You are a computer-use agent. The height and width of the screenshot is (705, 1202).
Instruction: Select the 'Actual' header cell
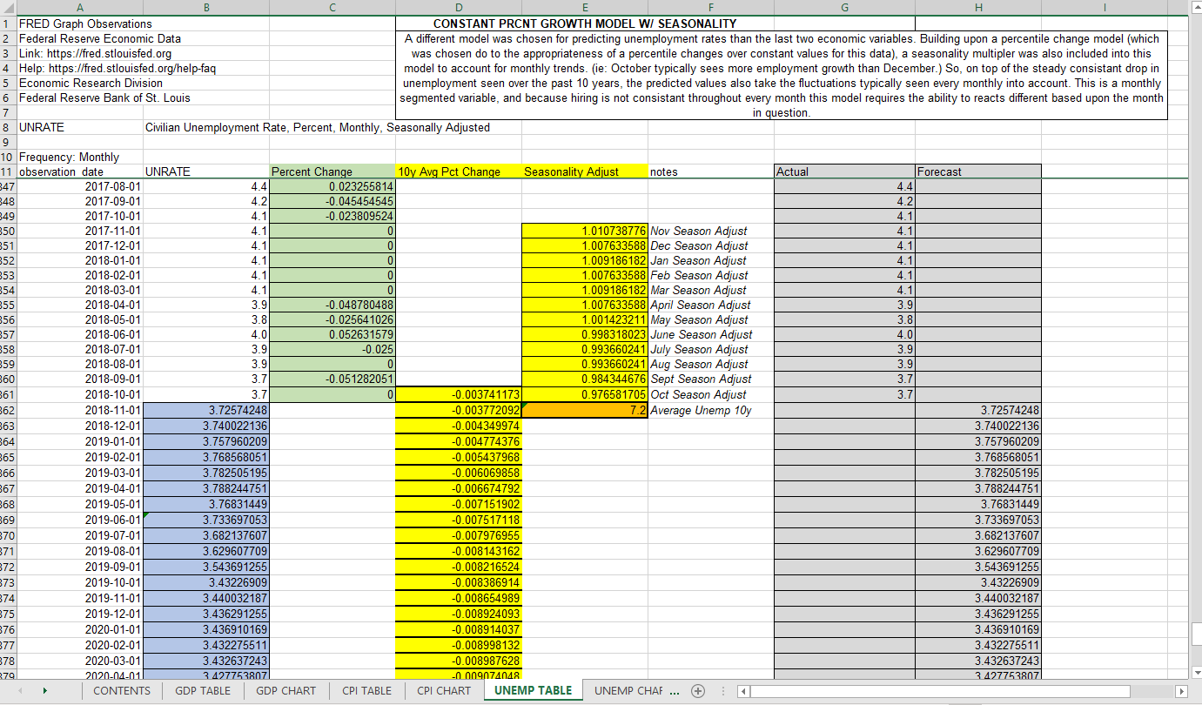coord(844,171)
